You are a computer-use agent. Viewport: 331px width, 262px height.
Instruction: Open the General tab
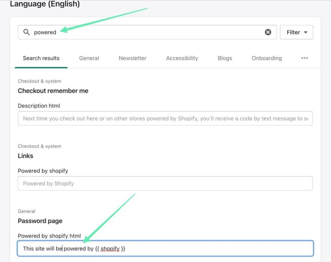tap(89, 58)
